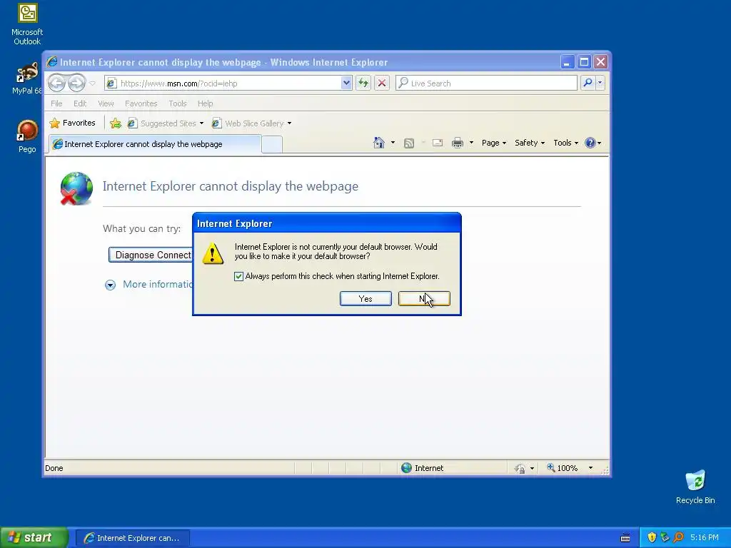Select the Recycle Bin desktop icon
The image size is (731, 548).
click(695, 487)
